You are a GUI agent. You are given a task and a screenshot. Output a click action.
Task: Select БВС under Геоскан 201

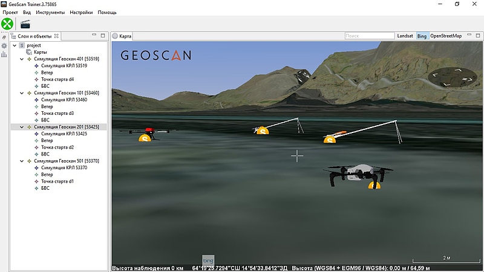pos(45,154)
